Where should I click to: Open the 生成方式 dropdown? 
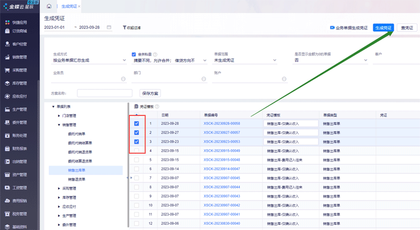89,60
